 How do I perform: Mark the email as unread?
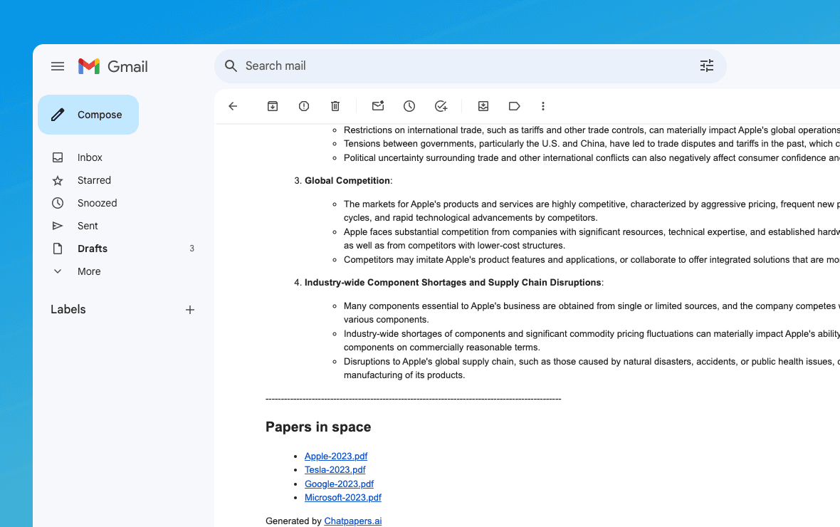(378, 106)
